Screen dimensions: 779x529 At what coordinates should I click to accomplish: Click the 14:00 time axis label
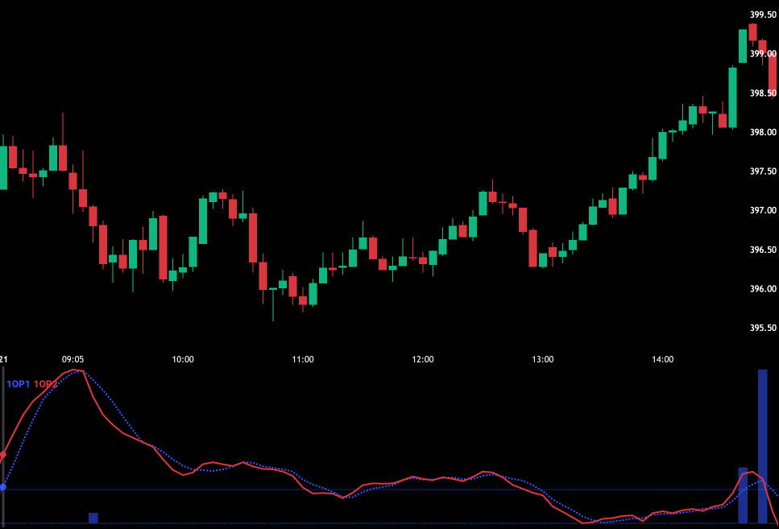coord(663,360)
